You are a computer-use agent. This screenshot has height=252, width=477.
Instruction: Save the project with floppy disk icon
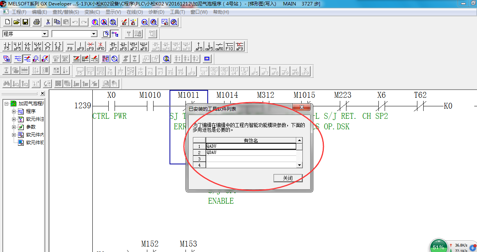click(x=25, y=22)
